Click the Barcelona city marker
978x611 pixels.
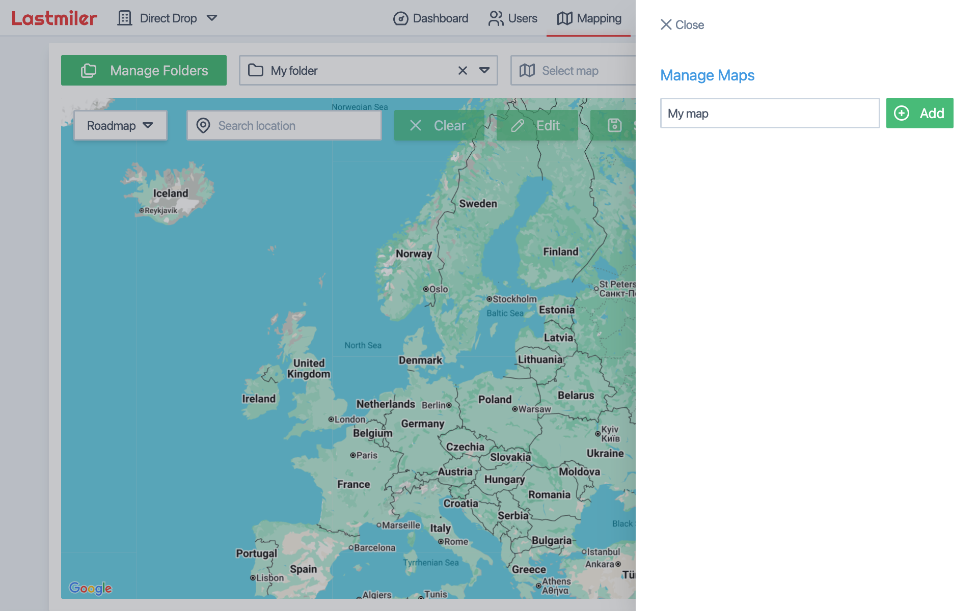[x=351, y=548]
